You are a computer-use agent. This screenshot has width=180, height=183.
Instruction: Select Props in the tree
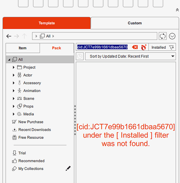pos(28,106)
